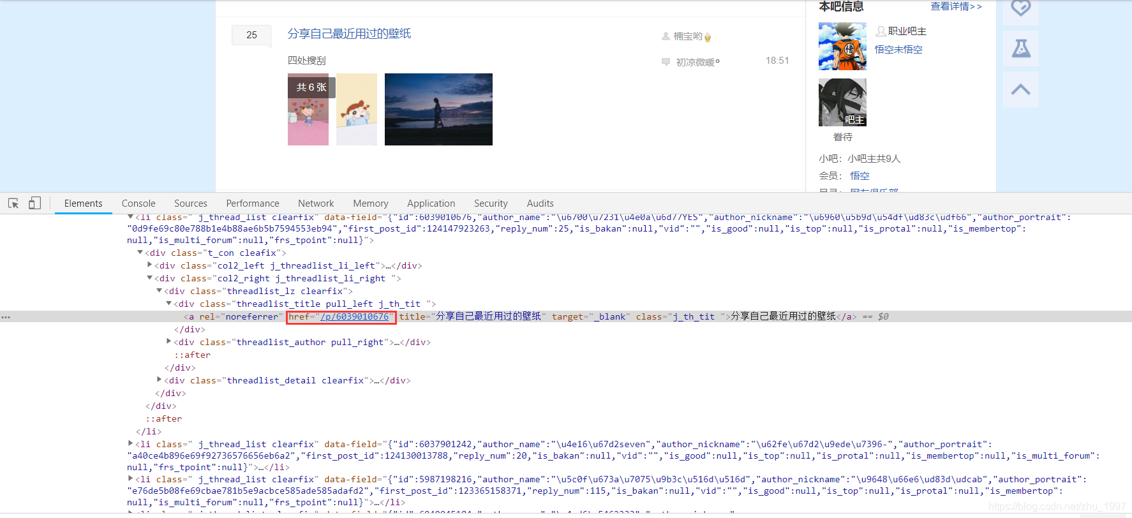Toggle the device toolbar icon
Viewport: 1132px width, 518px height.
(x=34, y=203)
